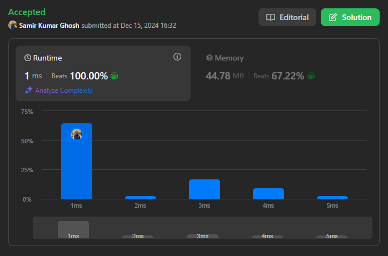This screenshot has width=388, height=256.
Task: Click the sparkle icon for Analyze Complexity
Action: click(x=28, y=91)
